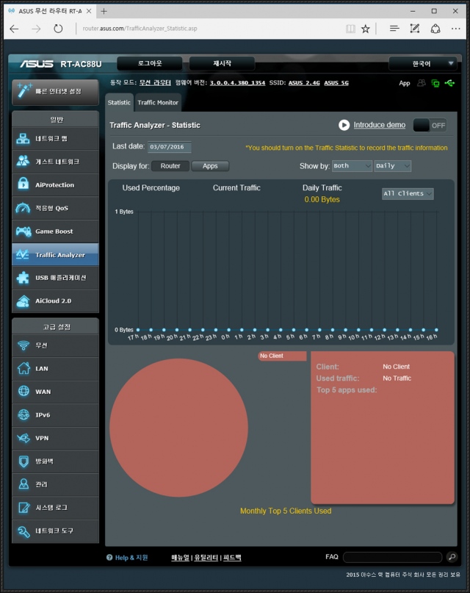Open the Daily period dropdown
The width and height of the screenshot is (470, 593).
(393, 165)
